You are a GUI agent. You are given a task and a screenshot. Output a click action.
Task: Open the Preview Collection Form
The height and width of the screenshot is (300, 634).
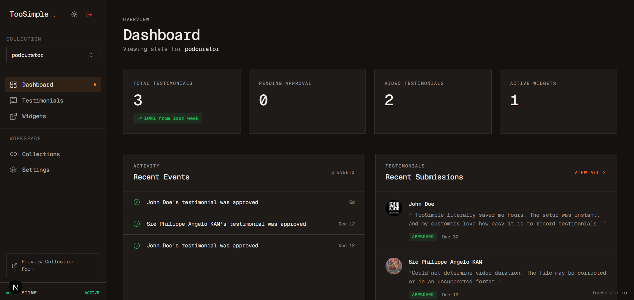click(53, 265)
